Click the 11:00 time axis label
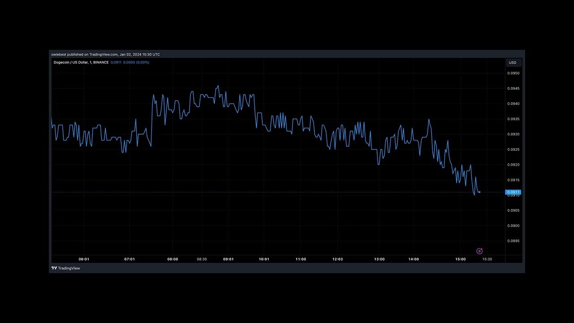The image size is (574, 323). point(300,259)
